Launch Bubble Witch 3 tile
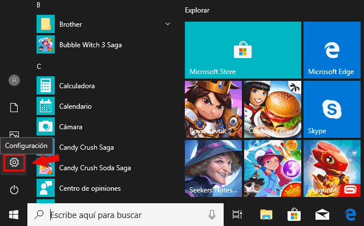 point(273,169)
